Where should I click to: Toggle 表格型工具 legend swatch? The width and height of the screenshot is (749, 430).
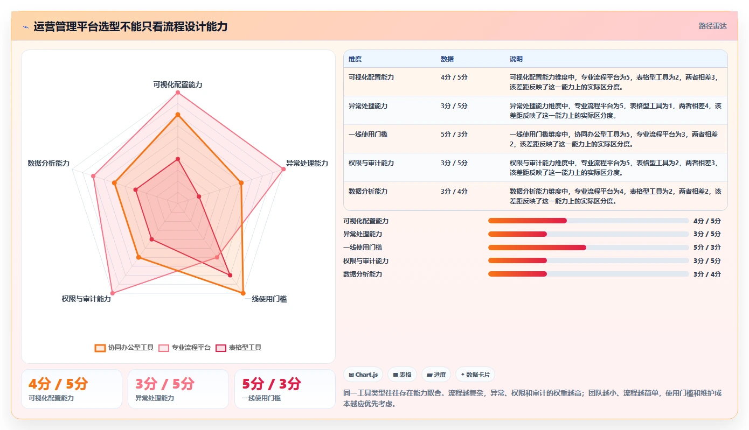(x=221, y=348)
